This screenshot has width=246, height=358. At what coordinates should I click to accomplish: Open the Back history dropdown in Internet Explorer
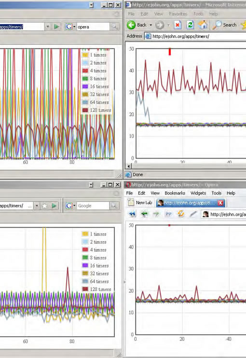150,25
